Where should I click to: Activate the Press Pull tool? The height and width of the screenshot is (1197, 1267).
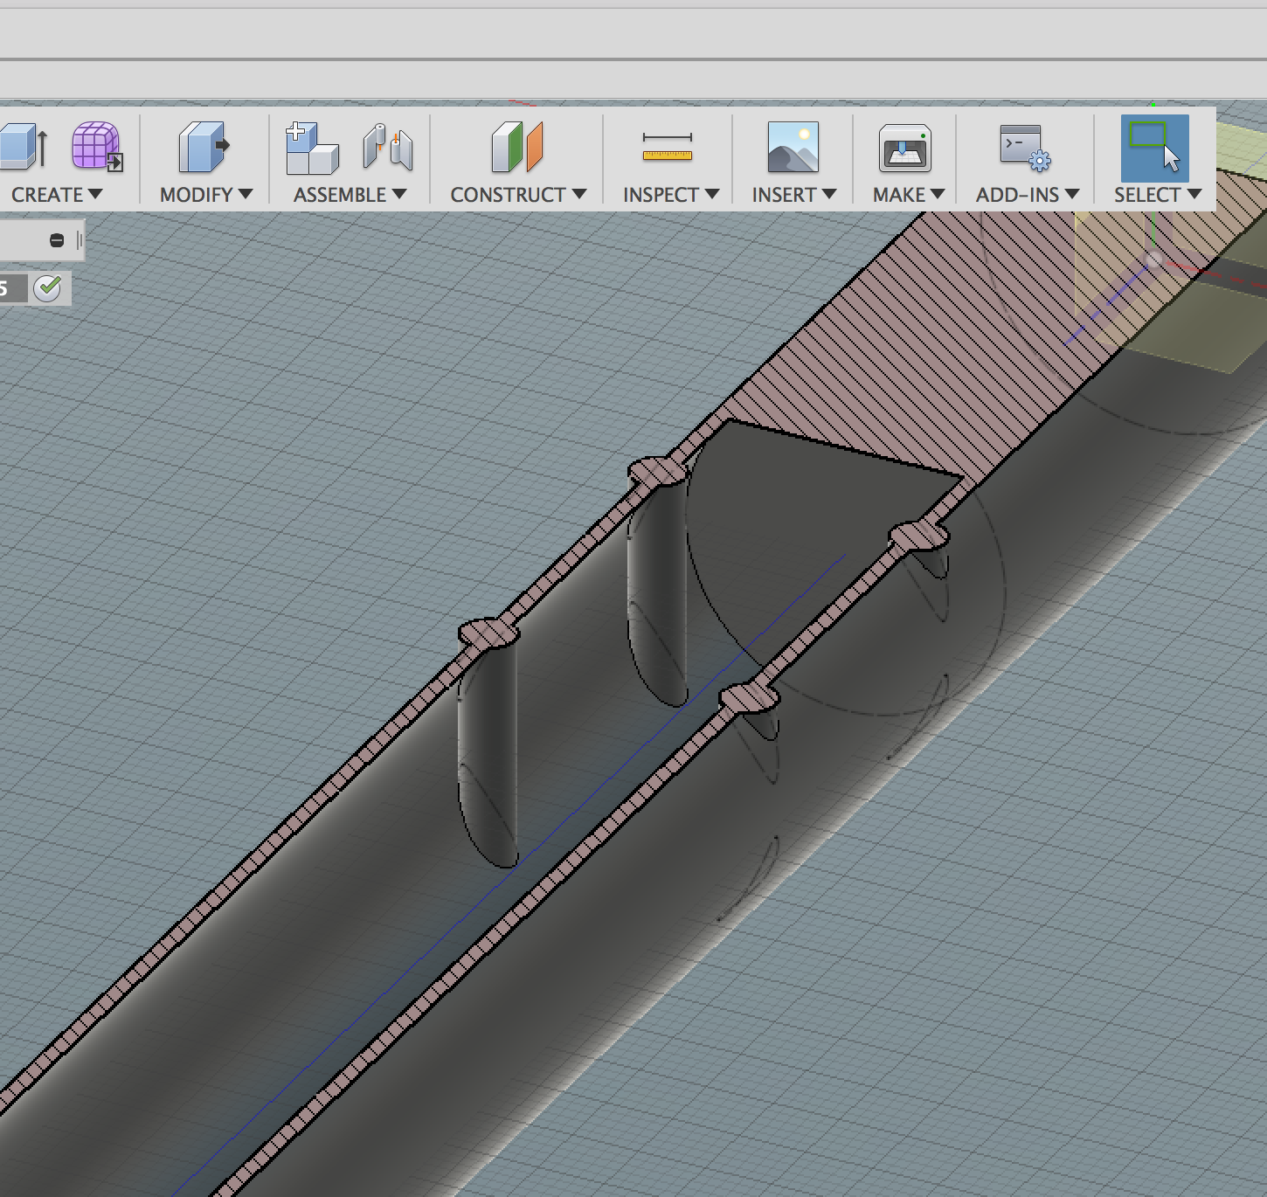click(201, 149)
